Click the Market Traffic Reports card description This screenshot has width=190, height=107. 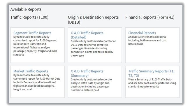(x=37, y=82)
